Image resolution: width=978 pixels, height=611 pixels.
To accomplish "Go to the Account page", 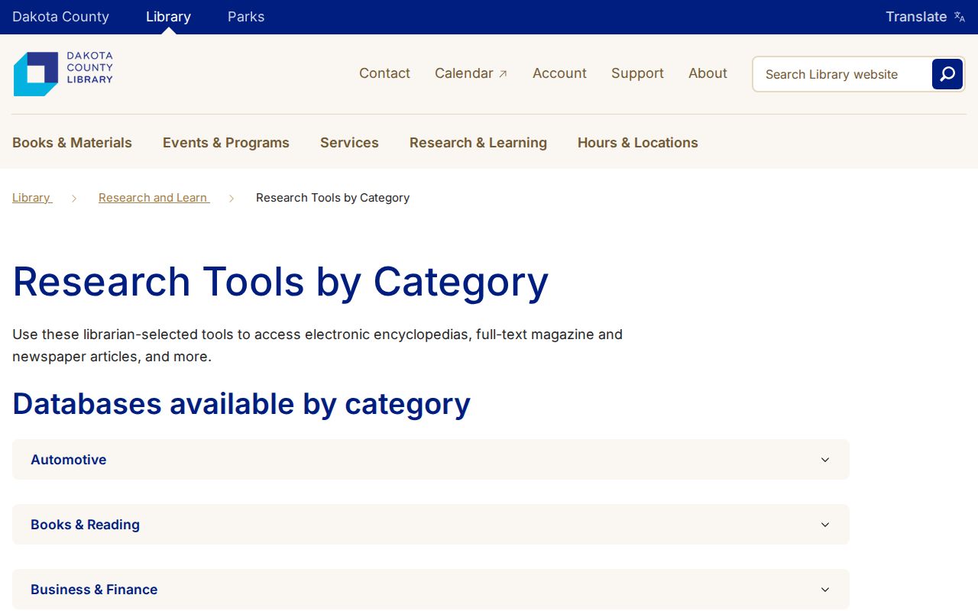I will coord(559,73).
